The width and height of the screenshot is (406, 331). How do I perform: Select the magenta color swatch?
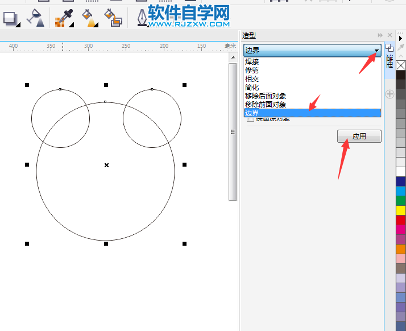401,230
